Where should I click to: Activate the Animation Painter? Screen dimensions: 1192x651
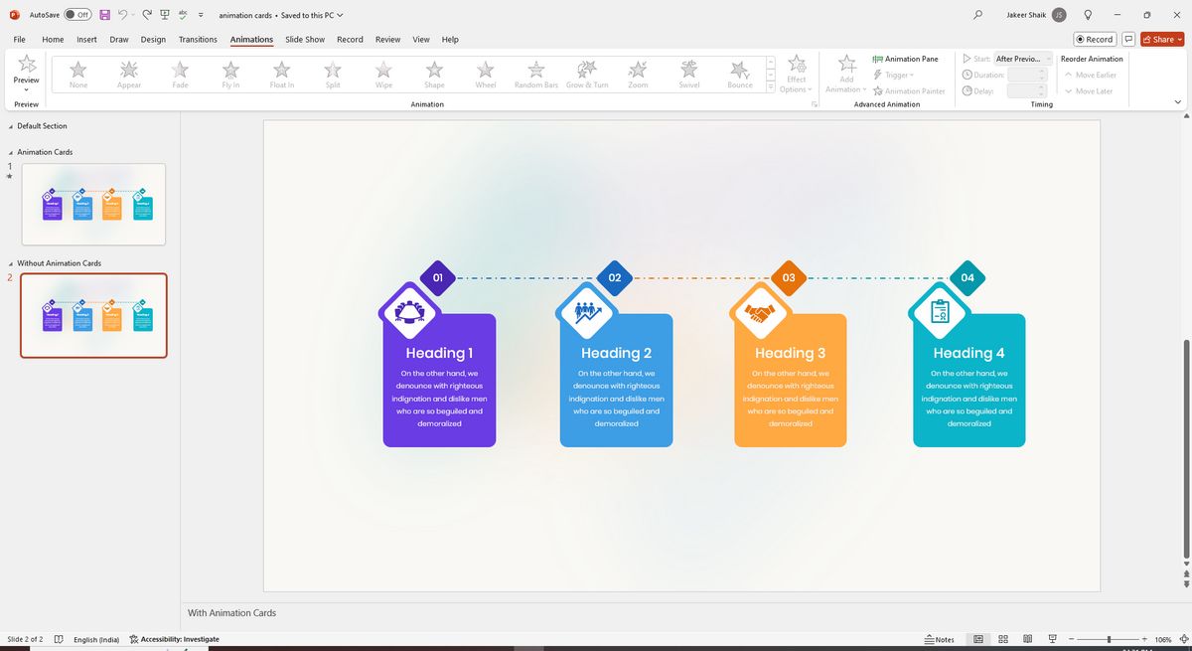[908, 90]
